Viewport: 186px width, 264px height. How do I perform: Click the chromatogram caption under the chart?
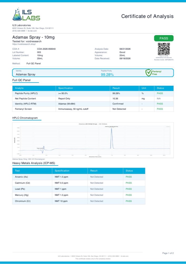28,159
